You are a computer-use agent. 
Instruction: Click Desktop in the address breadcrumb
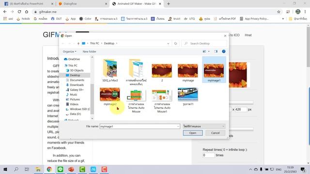[x=109, y=43]
